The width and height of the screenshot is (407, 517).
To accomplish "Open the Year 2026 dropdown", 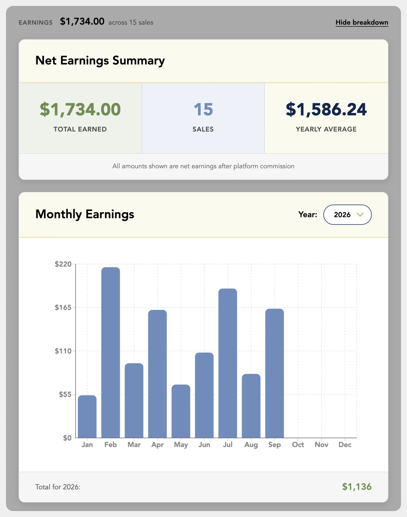I will tap(347, 215).
